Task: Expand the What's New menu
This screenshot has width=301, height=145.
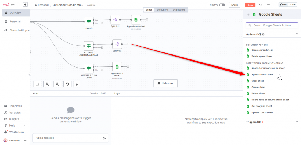Action: tap(15, 132)
